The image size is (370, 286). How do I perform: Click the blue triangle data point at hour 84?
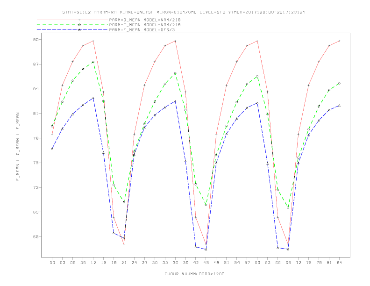[x=339, y=106]
